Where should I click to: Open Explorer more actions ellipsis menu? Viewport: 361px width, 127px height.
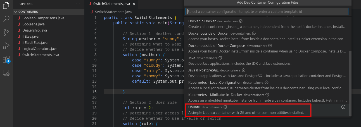click(x=78, y=4)
